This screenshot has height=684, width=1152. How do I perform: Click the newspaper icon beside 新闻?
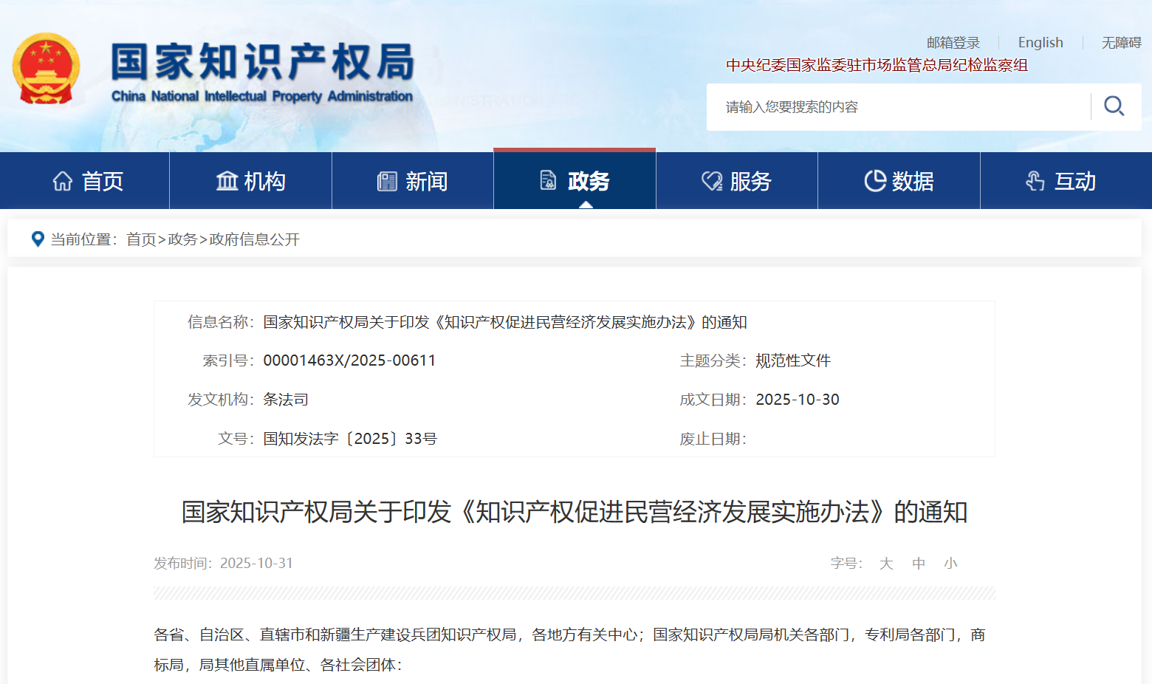pyautogui.click(x=387, y=181)
